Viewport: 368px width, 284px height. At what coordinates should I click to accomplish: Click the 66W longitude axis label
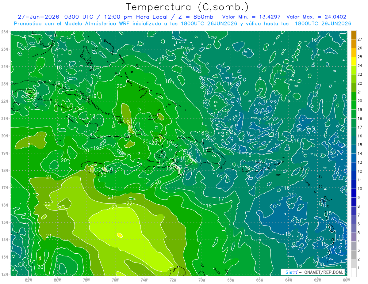[x=260, y=280]
